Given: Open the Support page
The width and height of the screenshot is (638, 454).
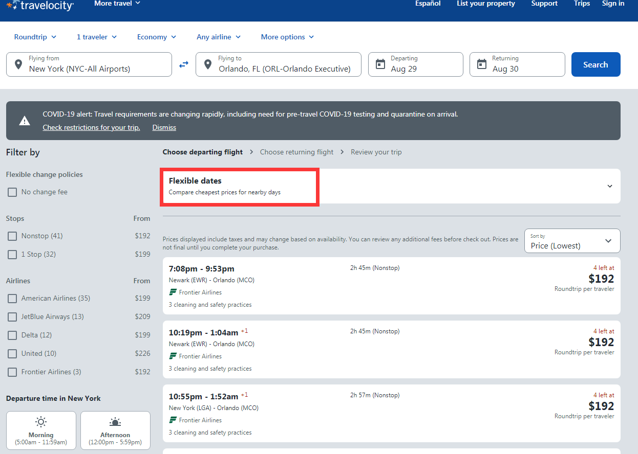Looking at the screenshot, I should (x=544, y=4).
